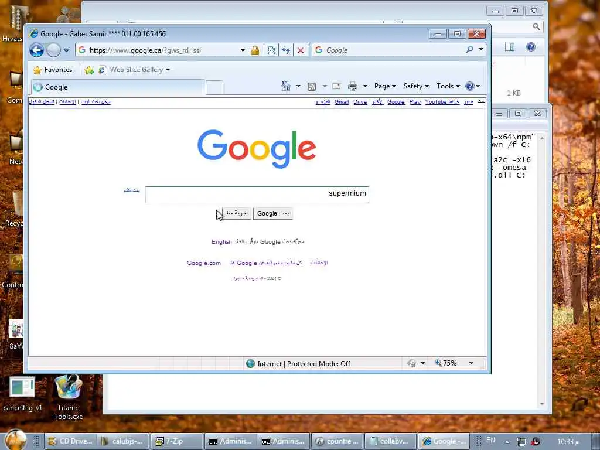This screenshot has width=600, height=450.
Task: Open the 7-Zip taskbar button
Action: point(176,441)
